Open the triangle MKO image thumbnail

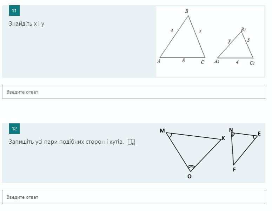click(210, 153)
